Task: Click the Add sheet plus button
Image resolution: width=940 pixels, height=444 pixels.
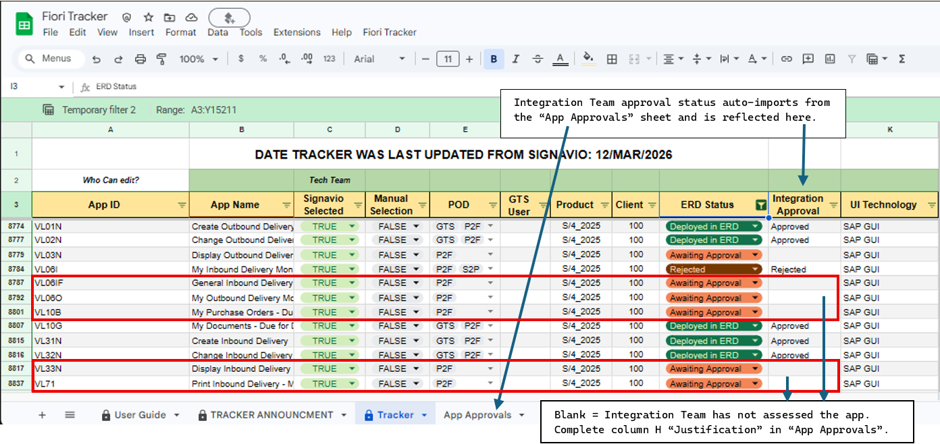Action: (42, 415)
